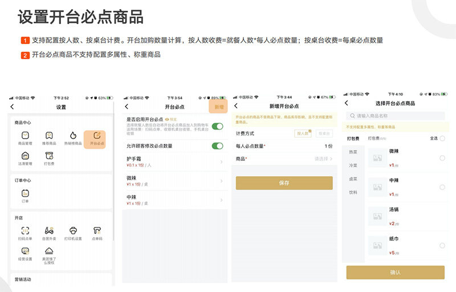
Task: Click the 中辣 product image placeholder
Action: pyautogui.click(x=377, y=187)
